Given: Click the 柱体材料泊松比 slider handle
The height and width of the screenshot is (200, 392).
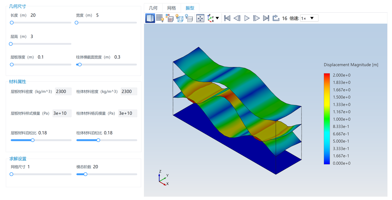Looking at the screenshot, I should (x=98, y=140).
